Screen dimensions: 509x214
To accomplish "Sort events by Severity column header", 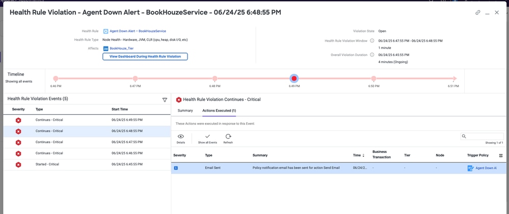I will coord(18,110).
